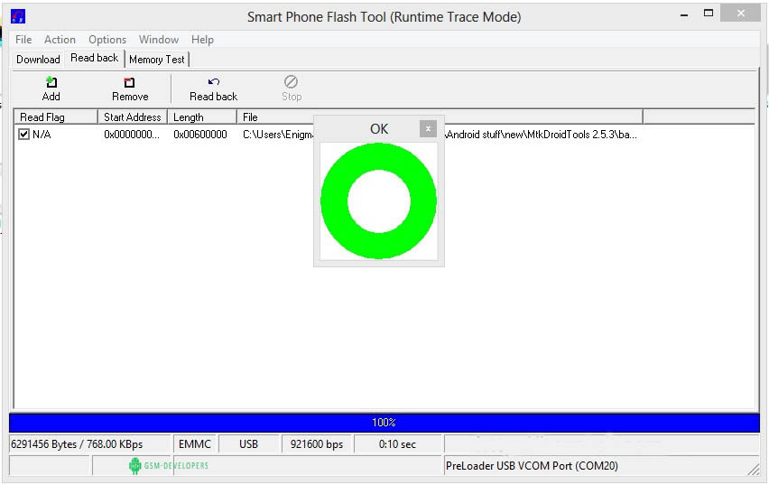Viewport: 769px width, 485px height.
Task: Click the green circle OK indicator
Action: (378, 201)
